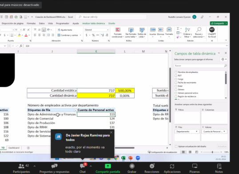Check the Nombre de empleados field

point(176,72)
